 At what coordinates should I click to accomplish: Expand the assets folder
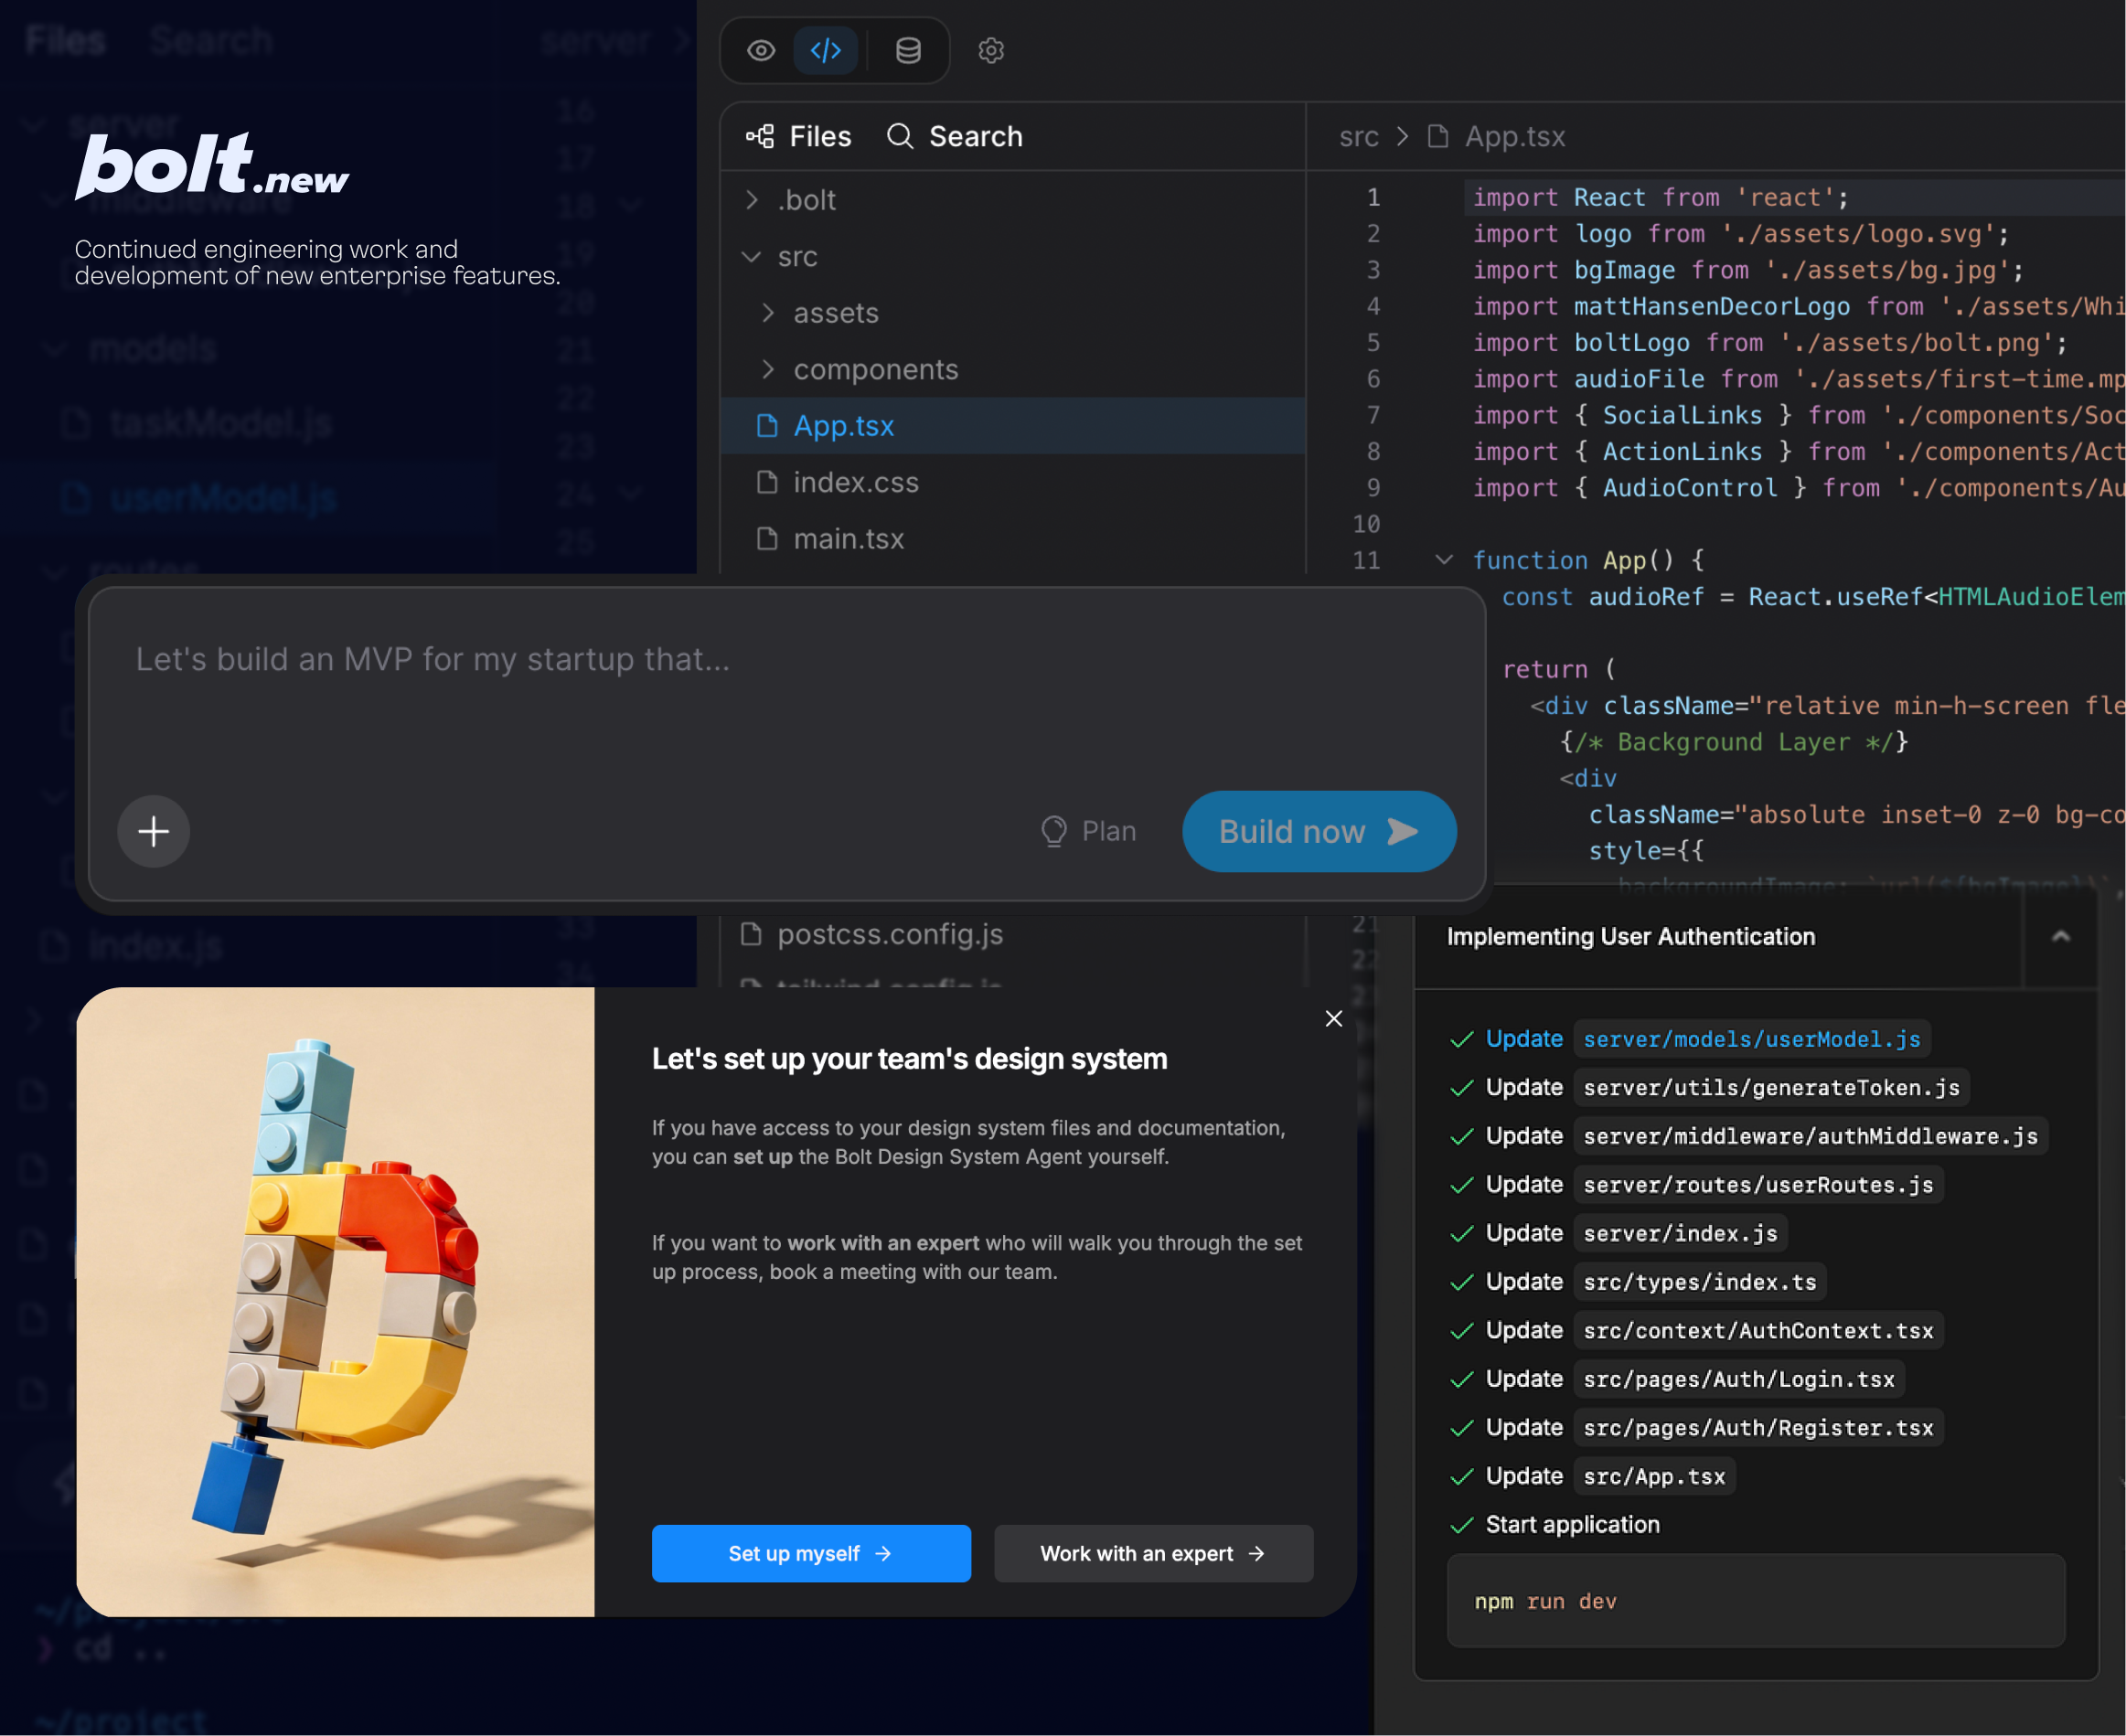click(1012, 313)
